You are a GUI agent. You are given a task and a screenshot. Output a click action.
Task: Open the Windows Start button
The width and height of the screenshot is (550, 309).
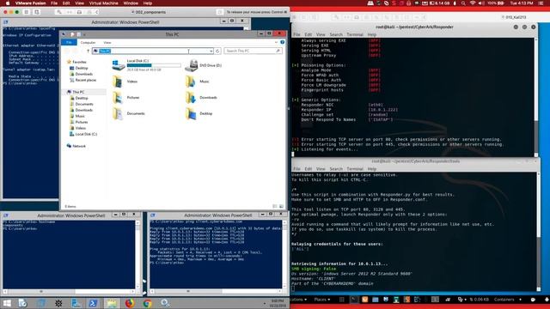click(7, 303)
